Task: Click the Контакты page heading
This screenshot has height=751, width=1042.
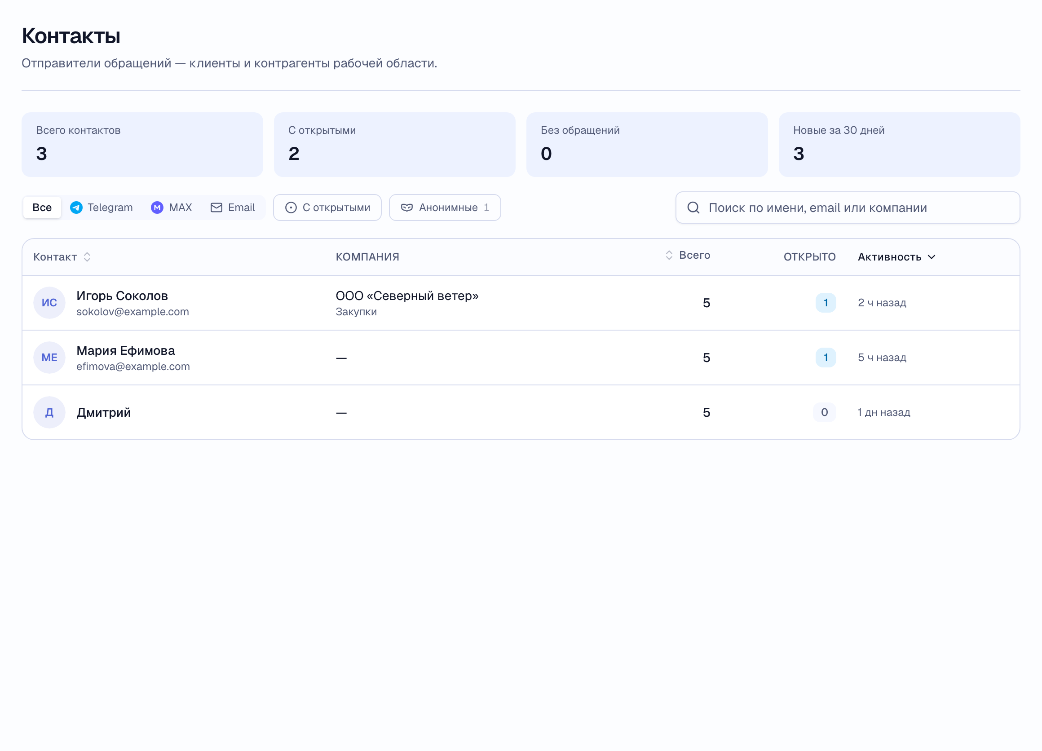Action: [x=71, y=36]
